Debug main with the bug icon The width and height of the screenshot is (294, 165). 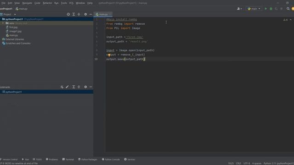coord(271,9)
